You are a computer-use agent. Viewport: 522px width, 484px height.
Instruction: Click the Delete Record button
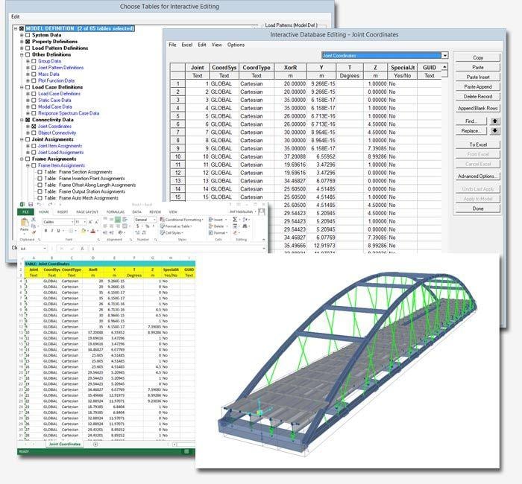[x=478, y=96]
